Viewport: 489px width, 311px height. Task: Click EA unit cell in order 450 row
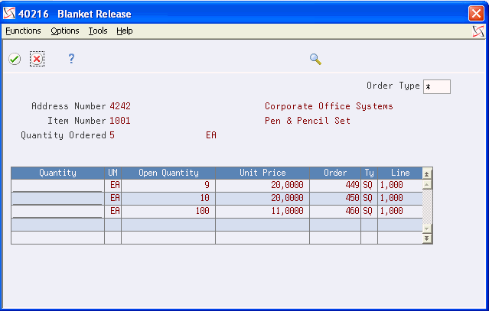click(x=113, y=199)
